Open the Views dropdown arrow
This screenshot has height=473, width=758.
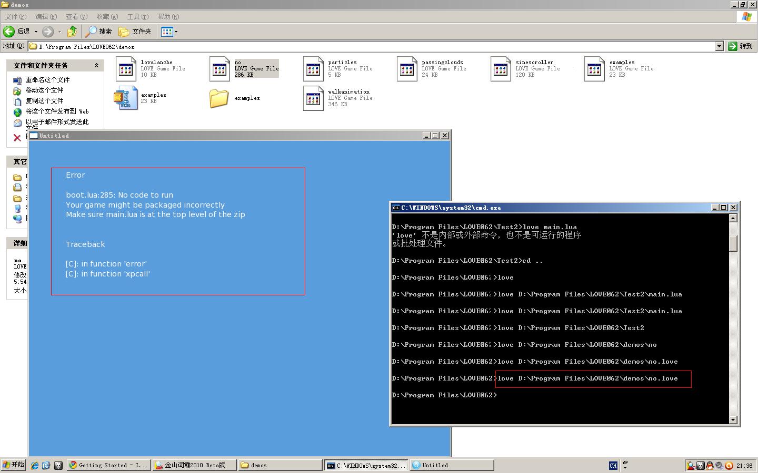pyautogui.click(x=176, y=32)
